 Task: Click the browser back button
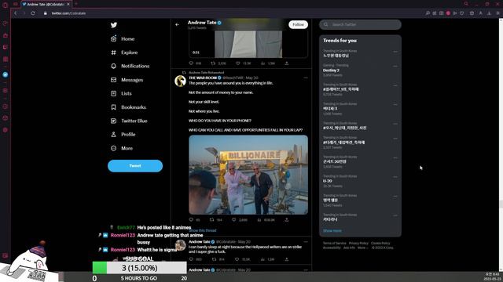point(16,13)
